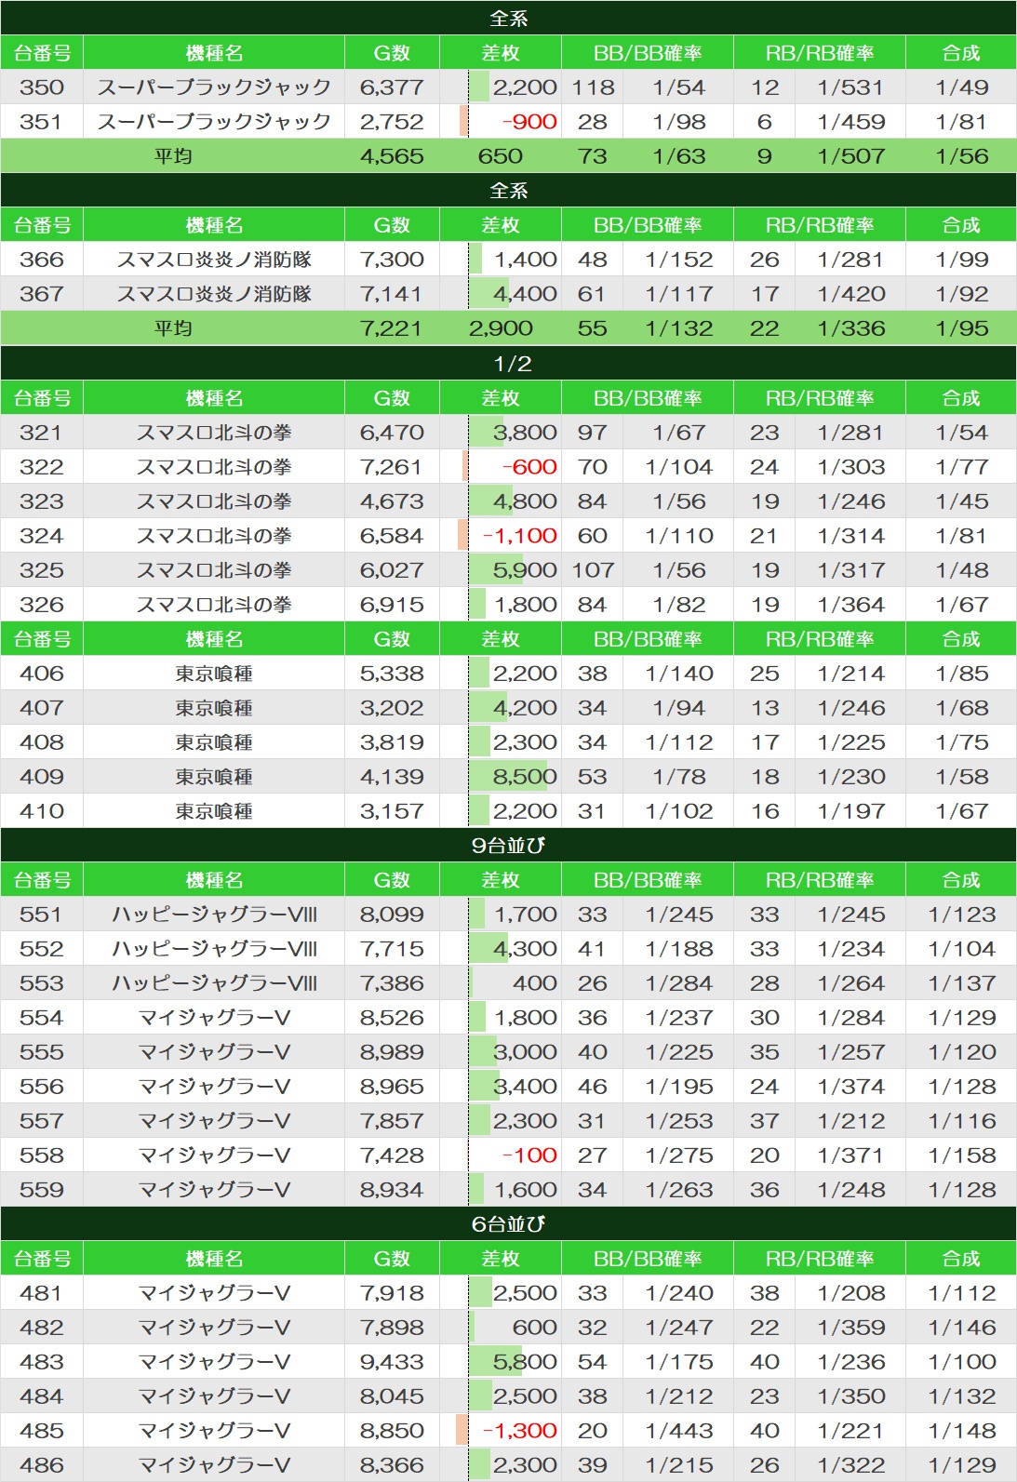Click the 1/197 RB rate of machine 410
The width and height of the screenshot is (1017, 1482).
(x=850, y=811)
